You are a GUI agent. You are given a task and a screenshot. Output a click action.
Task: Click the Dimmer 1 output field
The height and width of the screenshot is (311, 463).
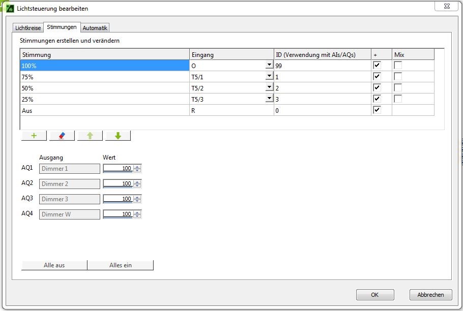(70, 169)
